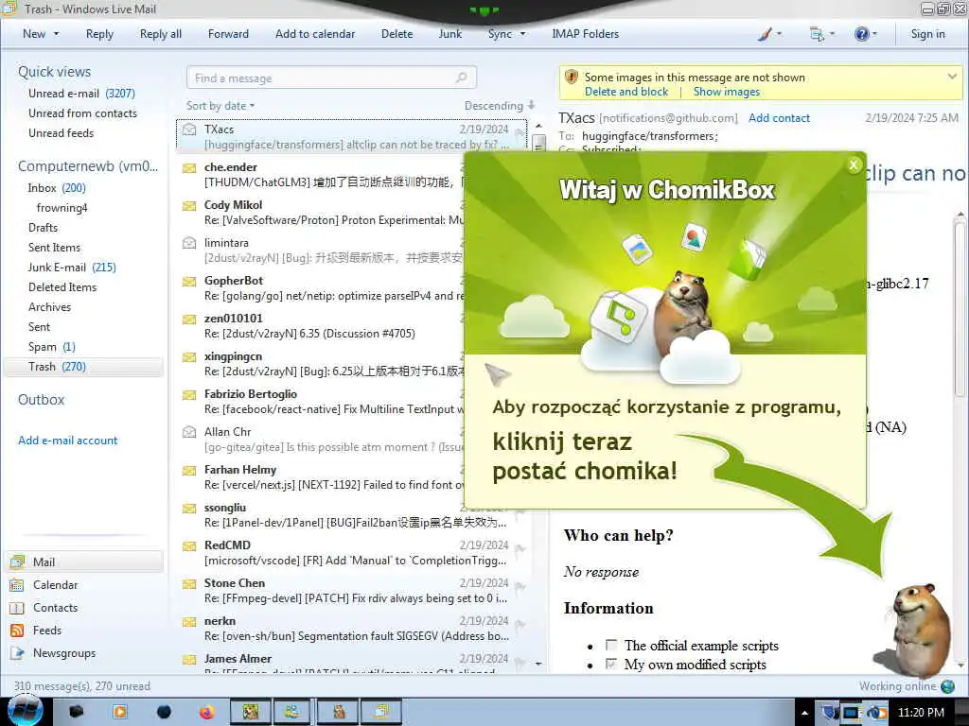Click Reply in the toolbar
969x726 pixels.
[x=99, y=35]
